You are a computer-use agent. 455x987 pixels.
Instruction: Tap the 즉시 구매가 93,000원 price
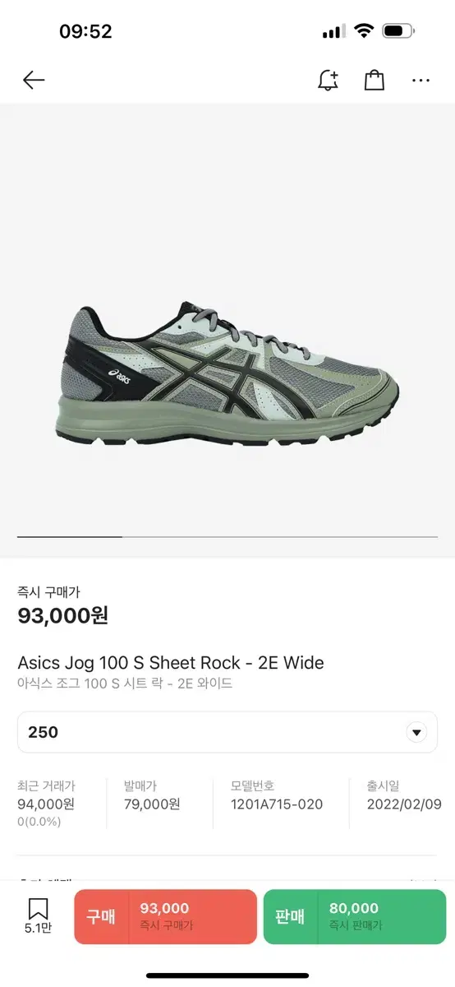63,606
